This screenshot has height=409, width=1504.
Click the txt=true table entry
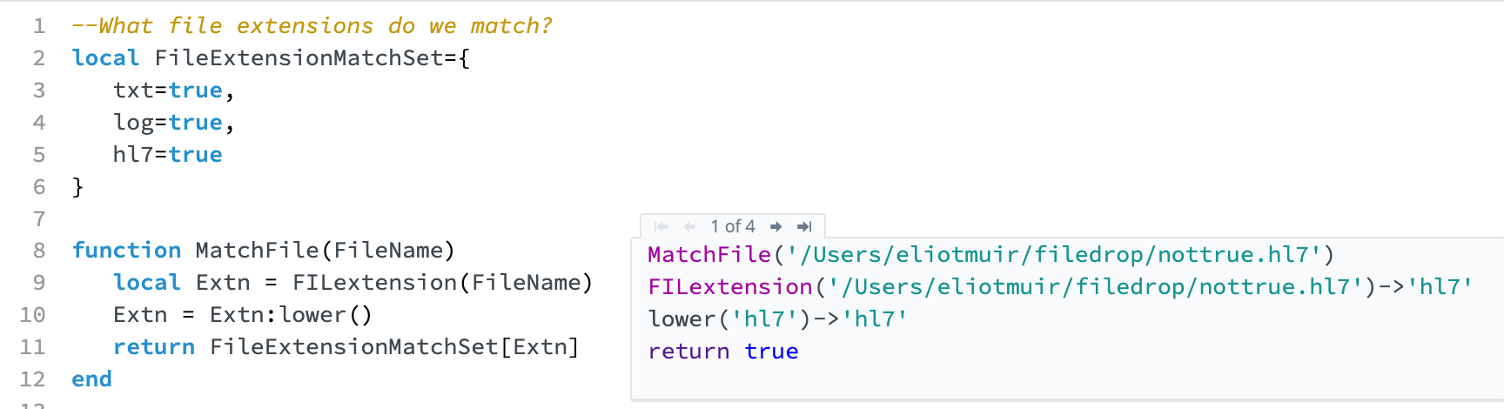(x=173, y=91)
